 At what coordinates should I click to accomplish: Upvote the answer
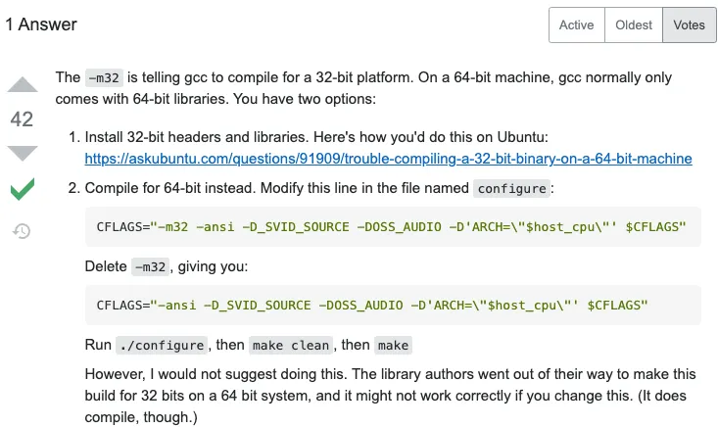22,86
